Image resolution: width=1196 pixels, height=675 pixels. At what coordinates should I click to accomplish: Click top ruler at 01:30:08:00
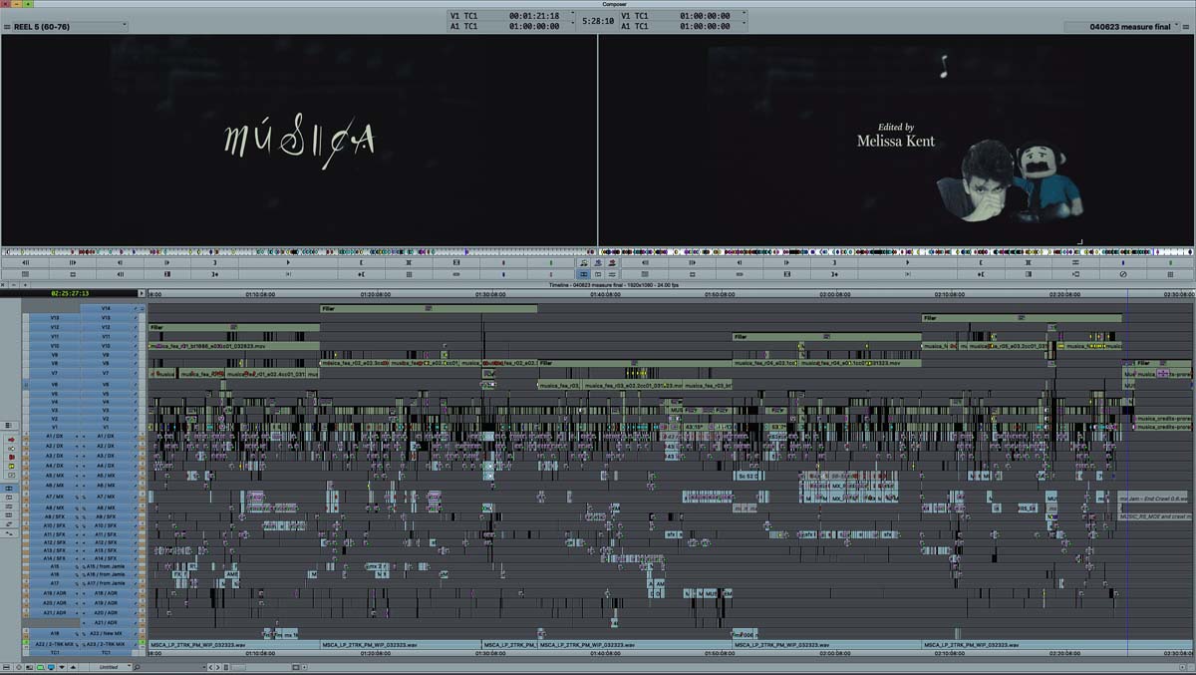click(490, 294)
